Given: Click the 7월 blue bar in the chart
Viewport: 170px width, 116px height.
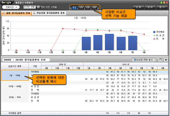Looking at the screenshot, I should point(133,43).
